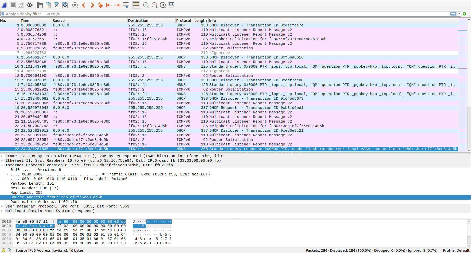Zoom out packet text
Screen dimensions: 471x253
click(x=155, y=5)
